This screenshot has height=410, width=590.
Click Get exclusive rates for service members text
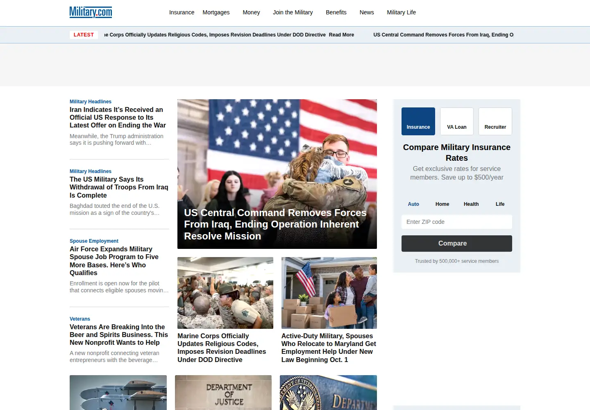457,173
